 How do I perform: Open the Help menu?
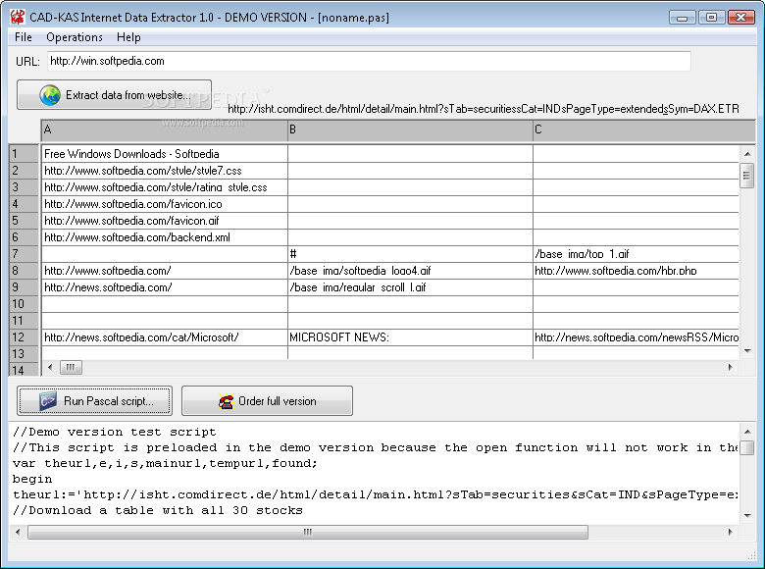tap(128, 37)
